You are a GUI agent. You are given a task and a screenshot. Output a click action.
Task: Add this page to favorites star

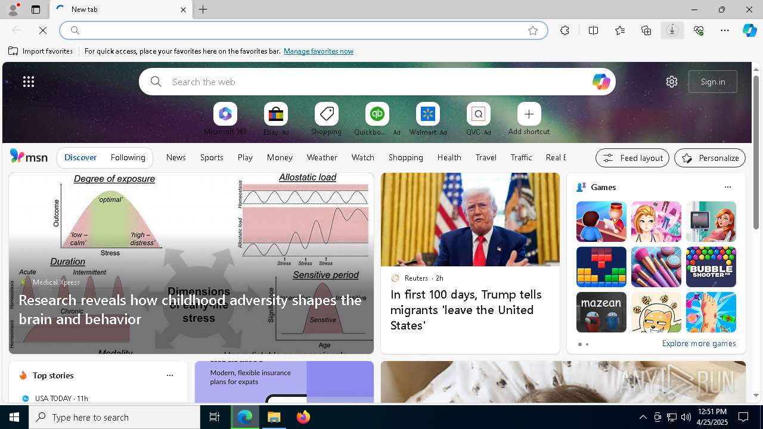[x=533, y=30]
